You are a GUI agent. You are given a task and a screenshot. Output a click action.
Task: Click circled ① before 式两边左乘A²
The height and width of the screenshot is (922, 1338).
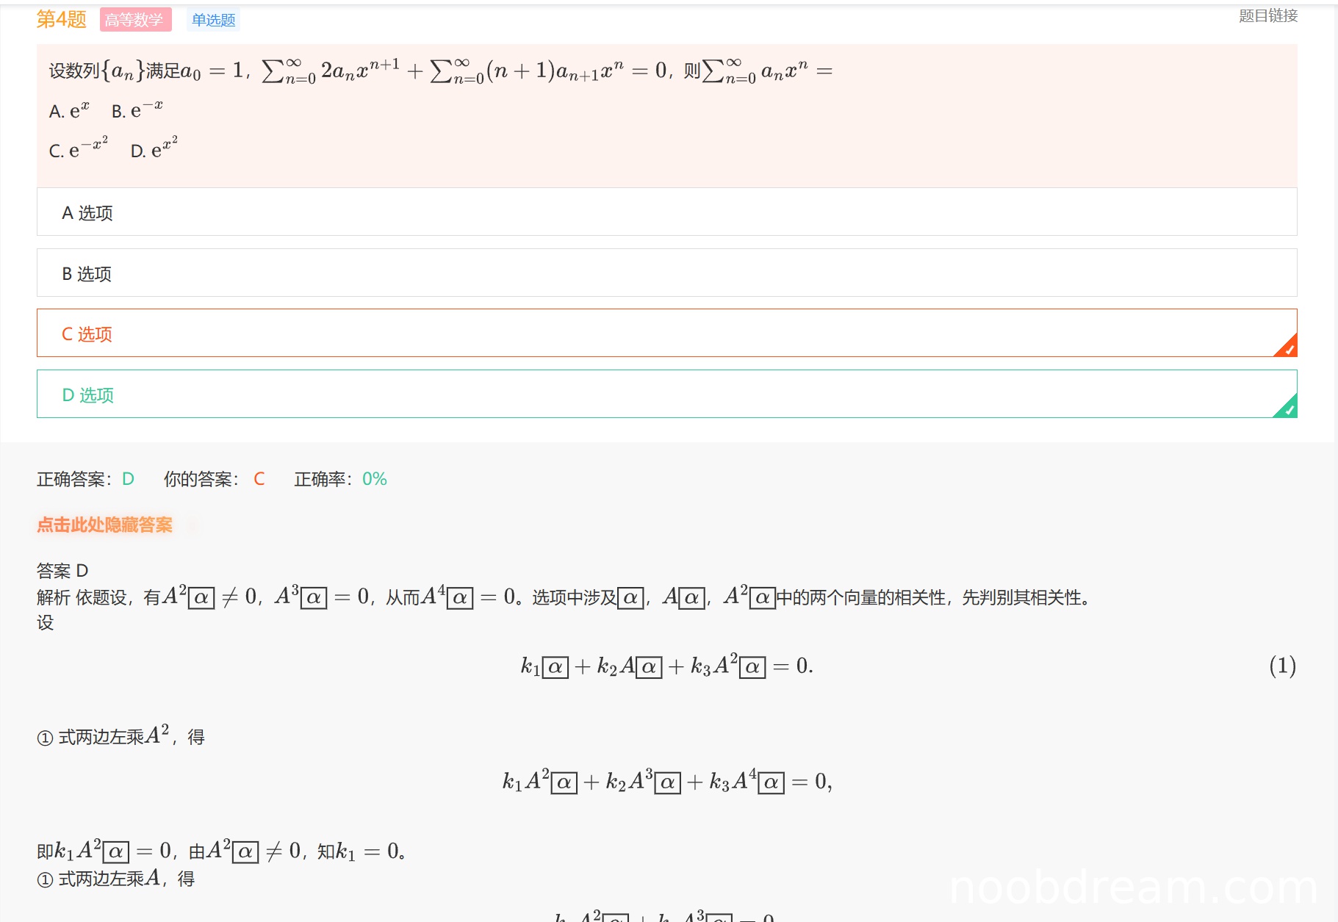point(45,738)
